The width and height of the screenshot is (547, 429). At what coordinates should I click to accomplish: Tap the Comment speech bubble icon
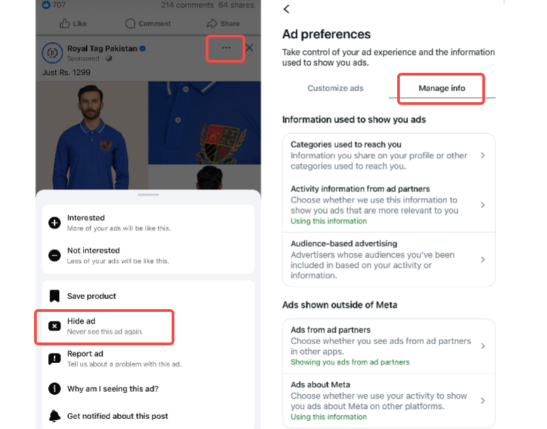click(x=129, y=23)
